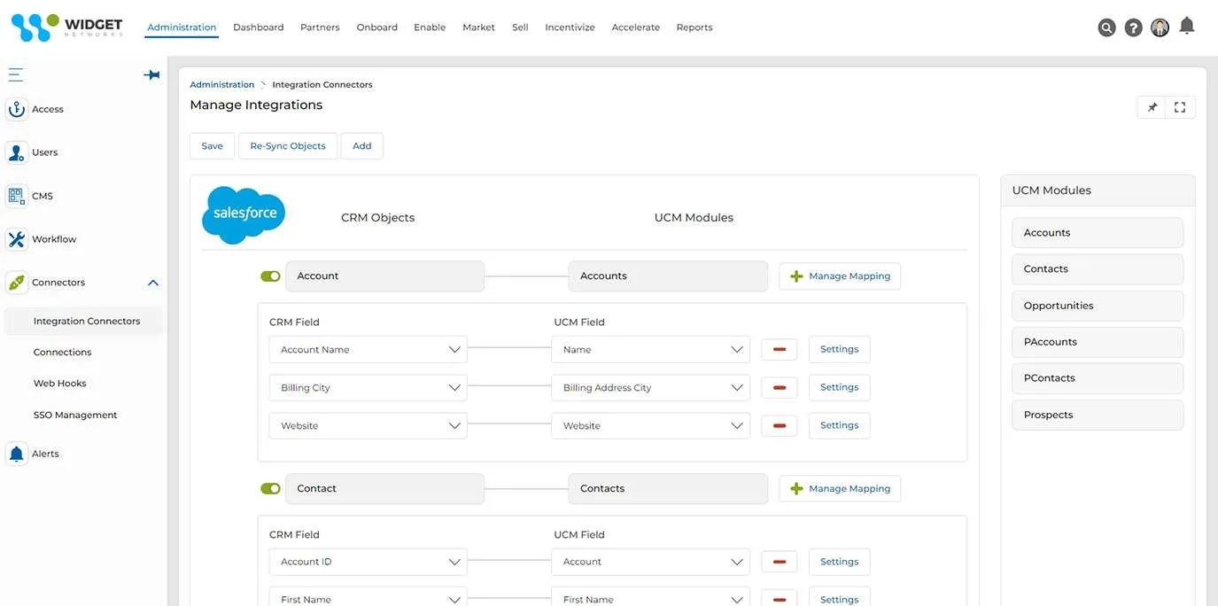Click the Re-Sync Objects button
Viewport: 1218px width, 606px height.
tap(288, 146)
